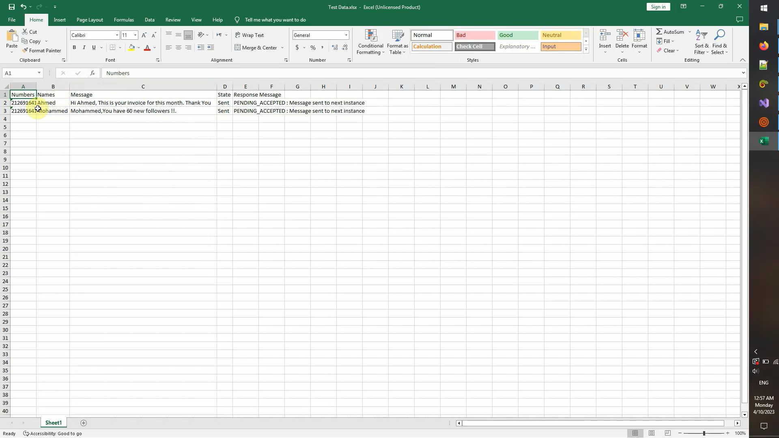Click the Percent Style icon
Viewport: 779px width, 438px height.
[x=313, y=48]
